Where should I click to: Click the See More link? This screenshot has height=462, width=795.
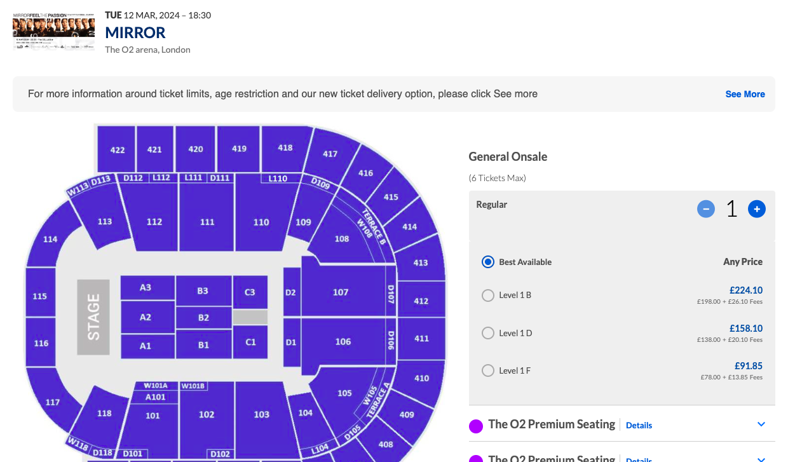[x=745, y=94]
